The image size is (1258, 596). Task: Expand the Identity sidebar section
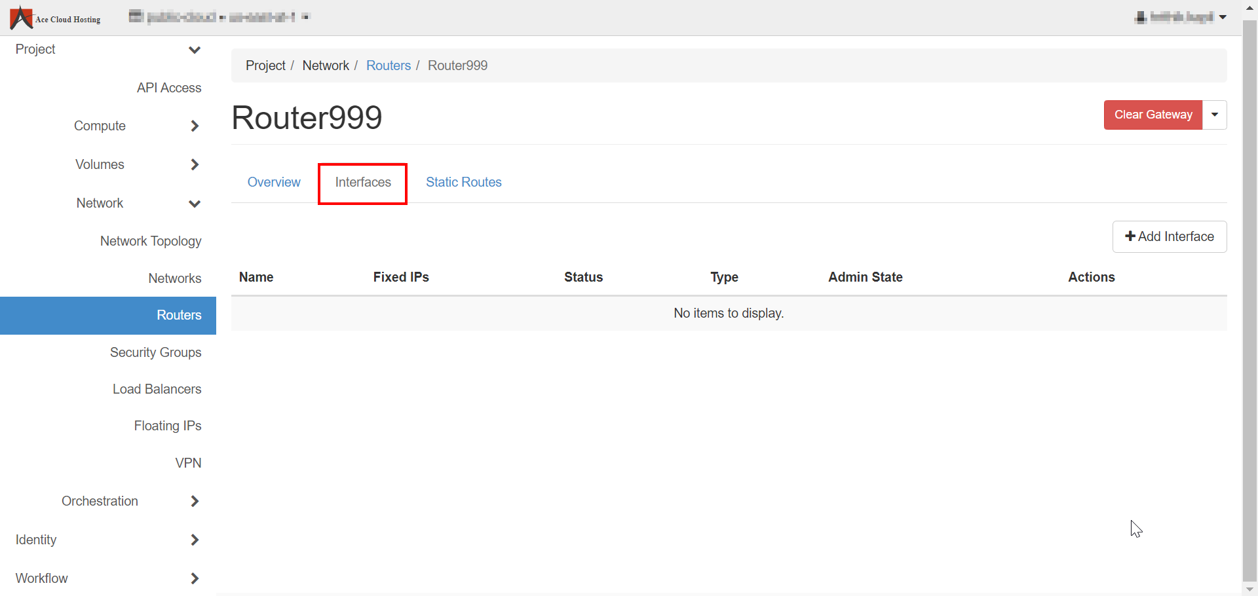[194, 540]
